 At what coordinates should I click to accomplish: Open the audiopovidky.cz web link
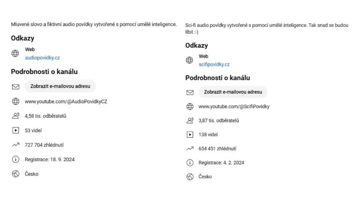pos(42,58)
